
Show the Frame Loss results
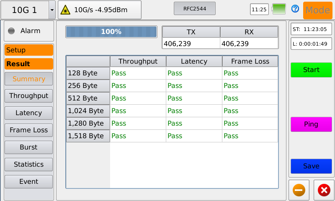(28, 130)
